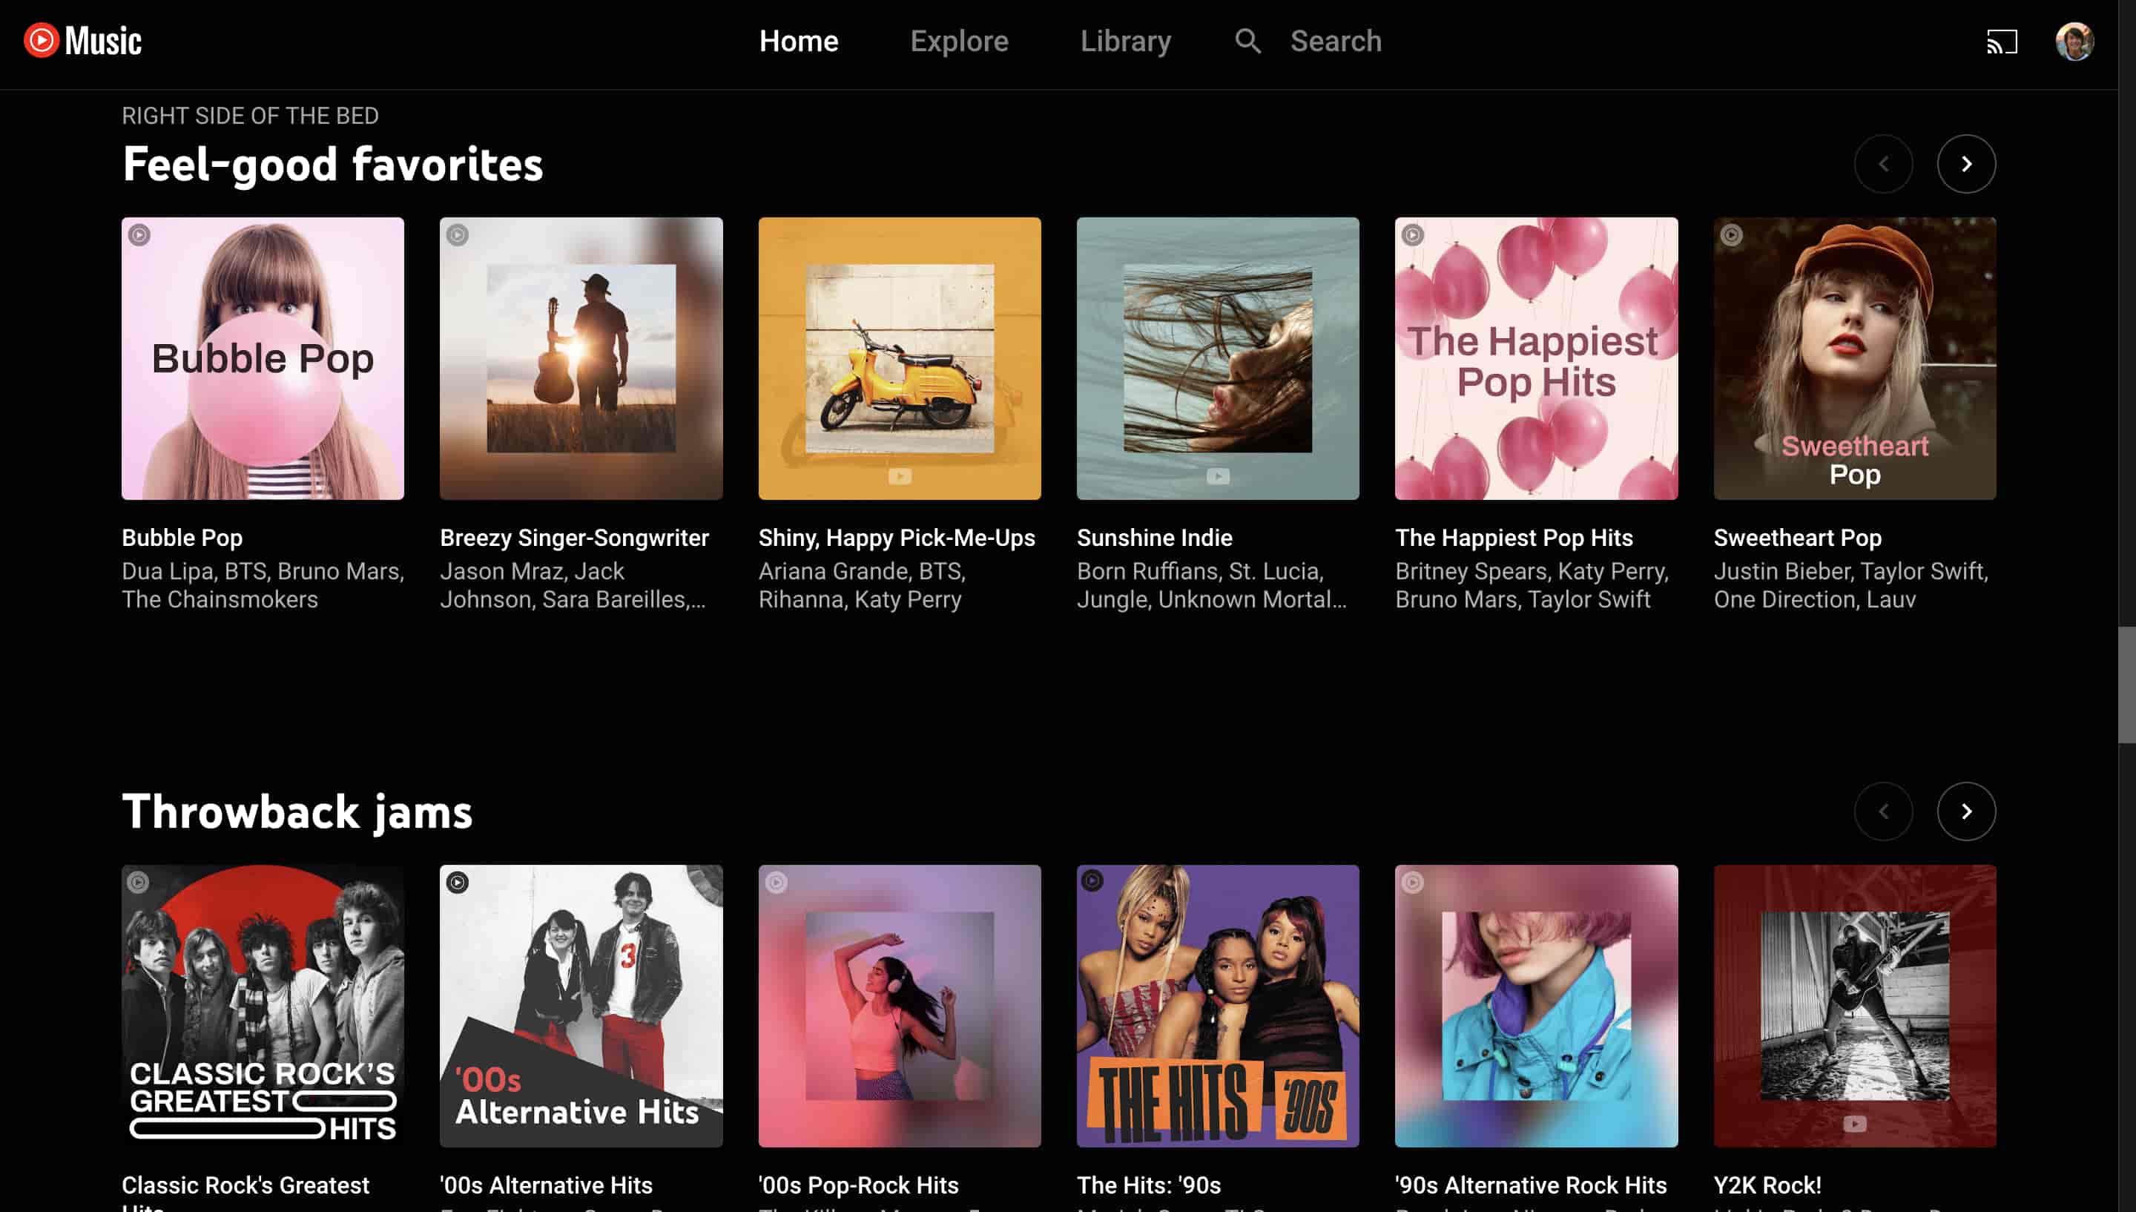The height and width of the screenshot is (1212, 2136).
Task: Click badge icon on Bubble Pop cover
Action: pos(139,236)
